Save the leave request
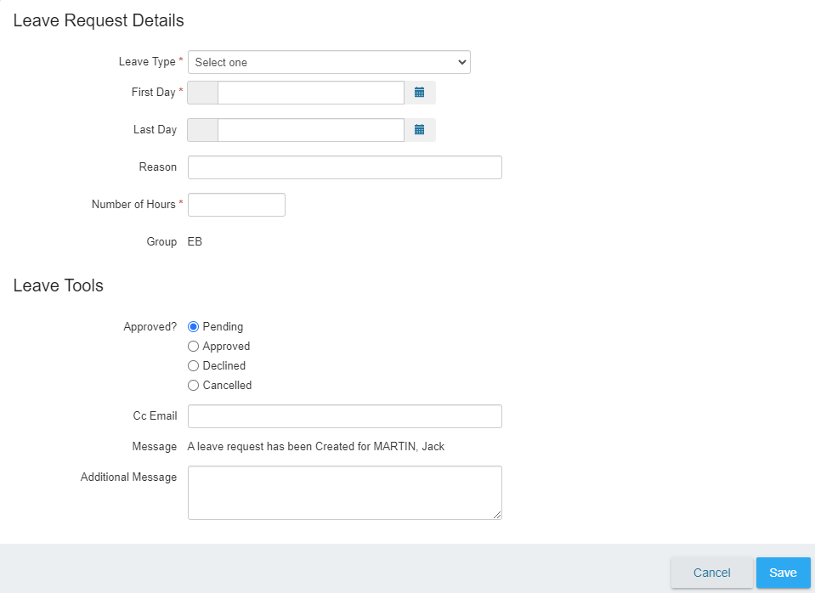Screen dimensions: 815x593 (784, 573)
